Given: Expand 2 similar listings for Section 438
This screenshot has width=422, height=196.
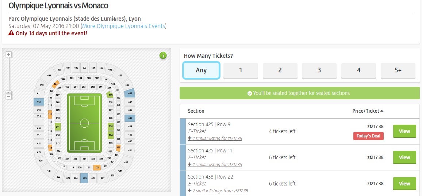Looking at the screenshot, I should (218, 191).
